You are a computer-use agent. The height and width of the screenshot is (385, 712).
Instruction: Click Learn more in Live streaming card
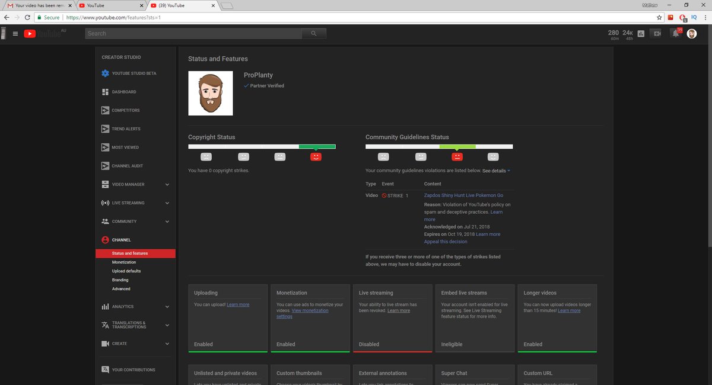(399, 310)
